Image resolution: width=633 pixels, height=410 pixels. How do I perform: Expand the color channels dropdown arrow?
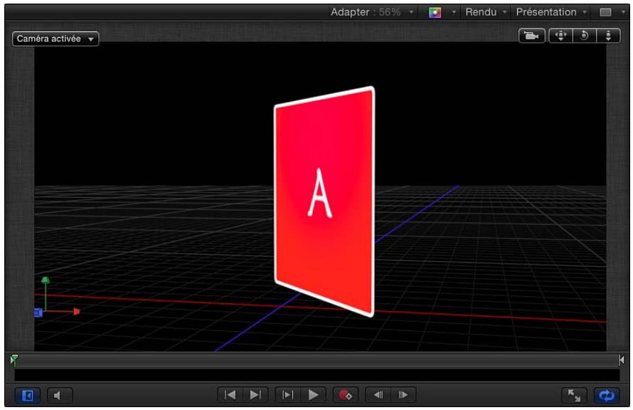pyautogui.click(x=454, y=13)
